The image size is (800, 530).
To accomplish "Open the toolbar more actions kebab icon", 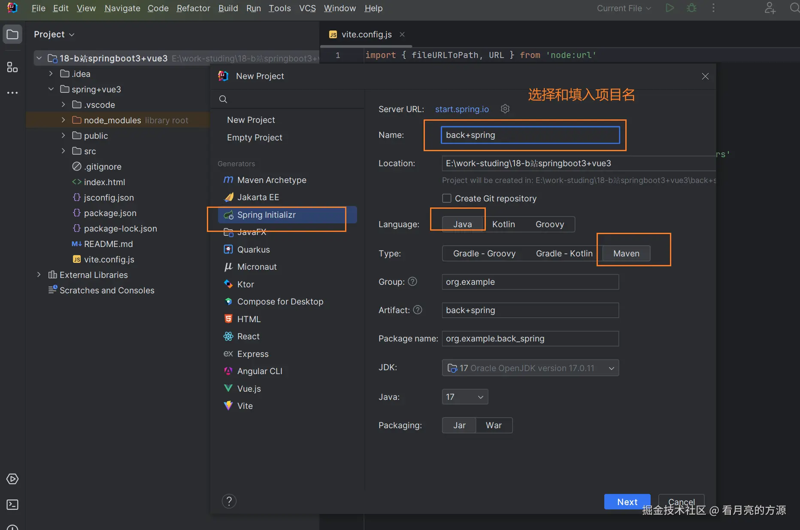I will coord(713,8).
